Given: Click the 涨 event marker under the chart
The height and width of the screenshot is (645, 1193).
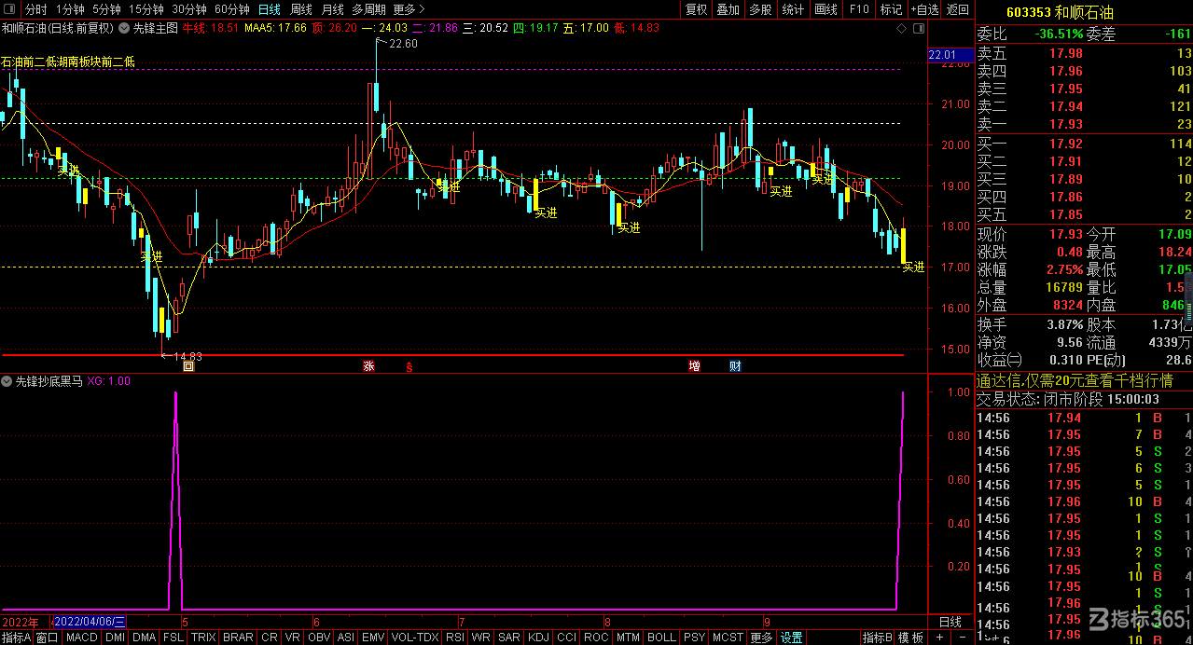Looking at the screenshot, I should click(368, 366).
